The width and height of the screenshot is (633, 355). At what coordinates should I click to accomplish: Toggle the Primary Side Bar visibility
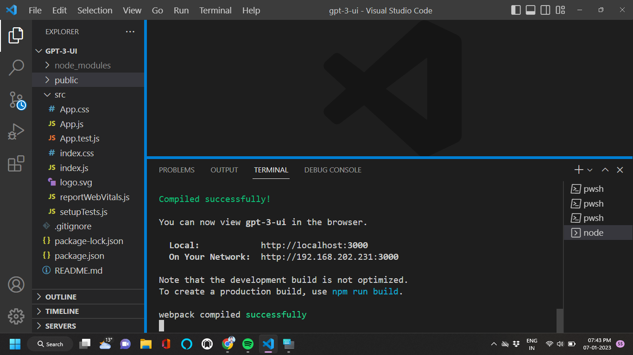point(515,9)
